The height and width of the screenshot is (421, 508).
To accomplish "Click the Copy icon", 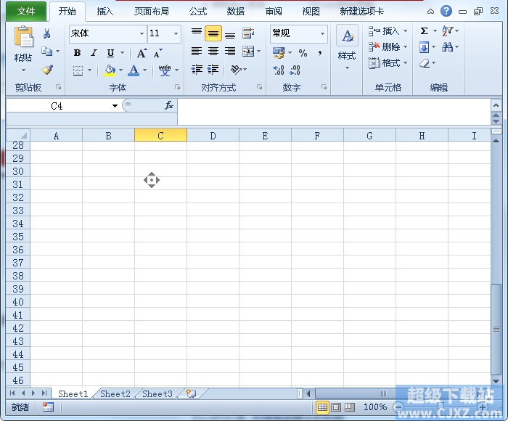I will click(x=47, y=52).
